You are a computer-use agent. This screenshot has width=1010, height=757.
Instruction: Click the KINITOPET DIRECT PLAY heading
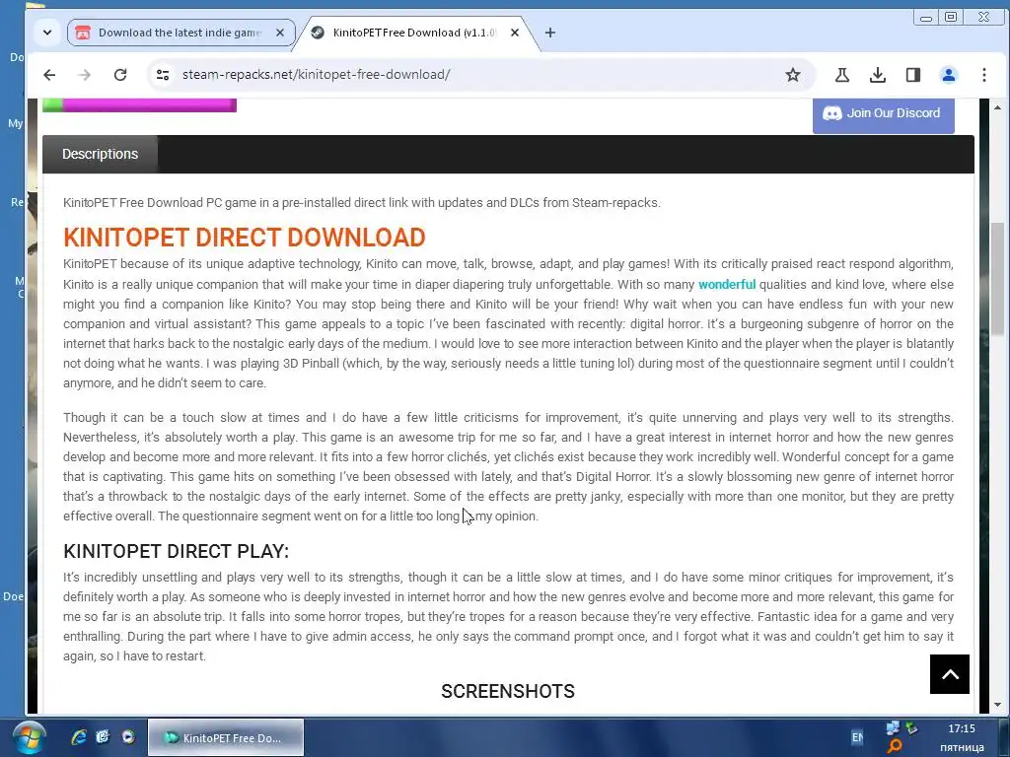(x=177, y=552)
